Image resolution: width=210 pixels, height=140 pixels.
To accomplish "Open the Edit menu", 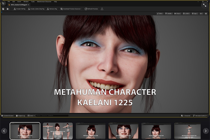I will (13, 1).
